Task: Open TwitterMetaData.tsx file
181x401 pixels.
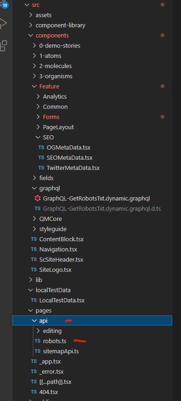Action: click(73, 168)
